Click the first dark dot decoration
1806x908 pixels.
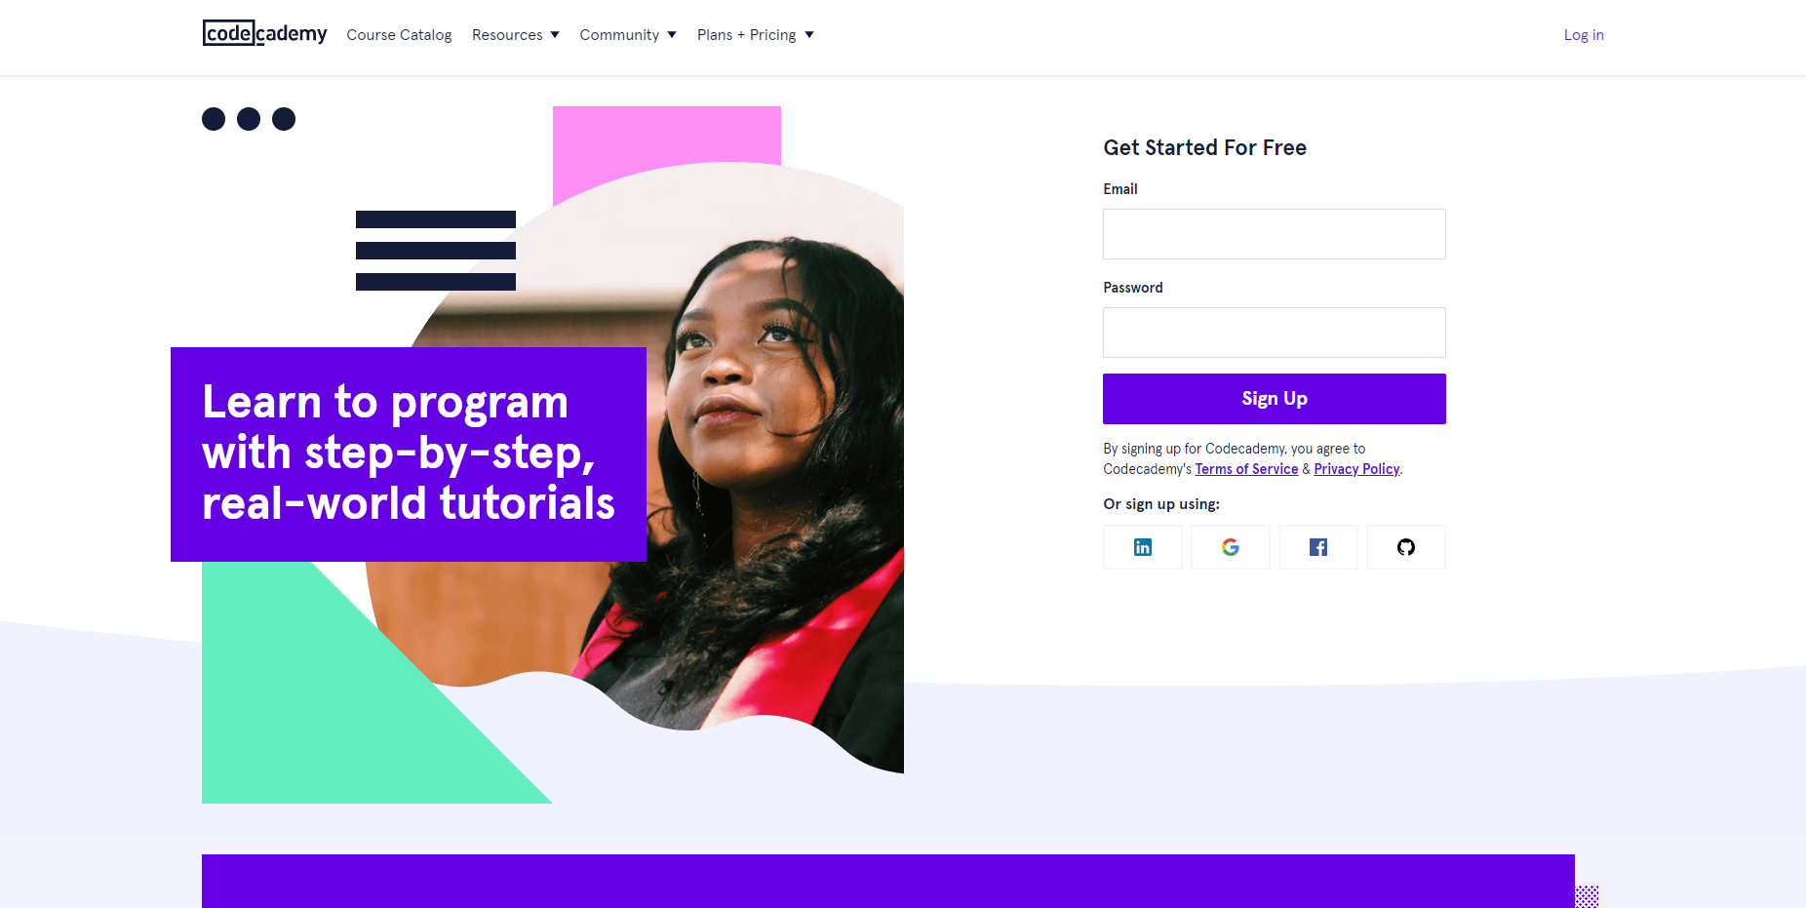tap(214, 119)
